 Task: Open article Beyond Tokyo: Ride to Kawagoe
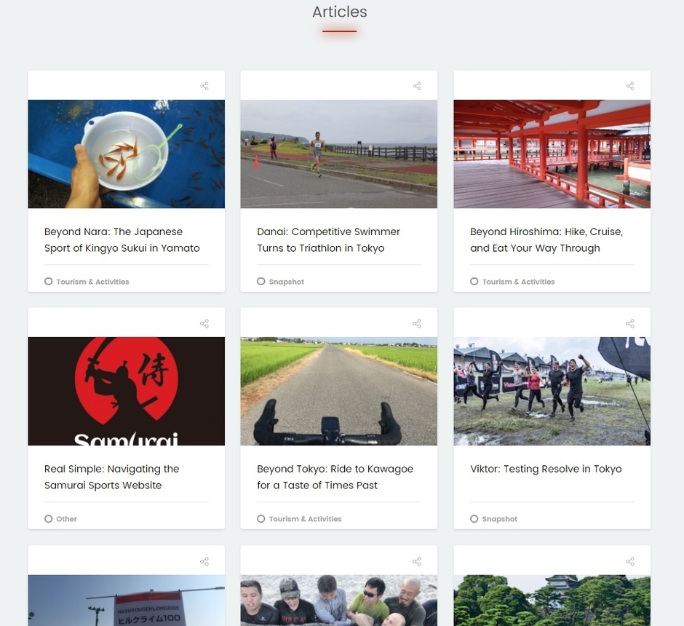(335, 477)
